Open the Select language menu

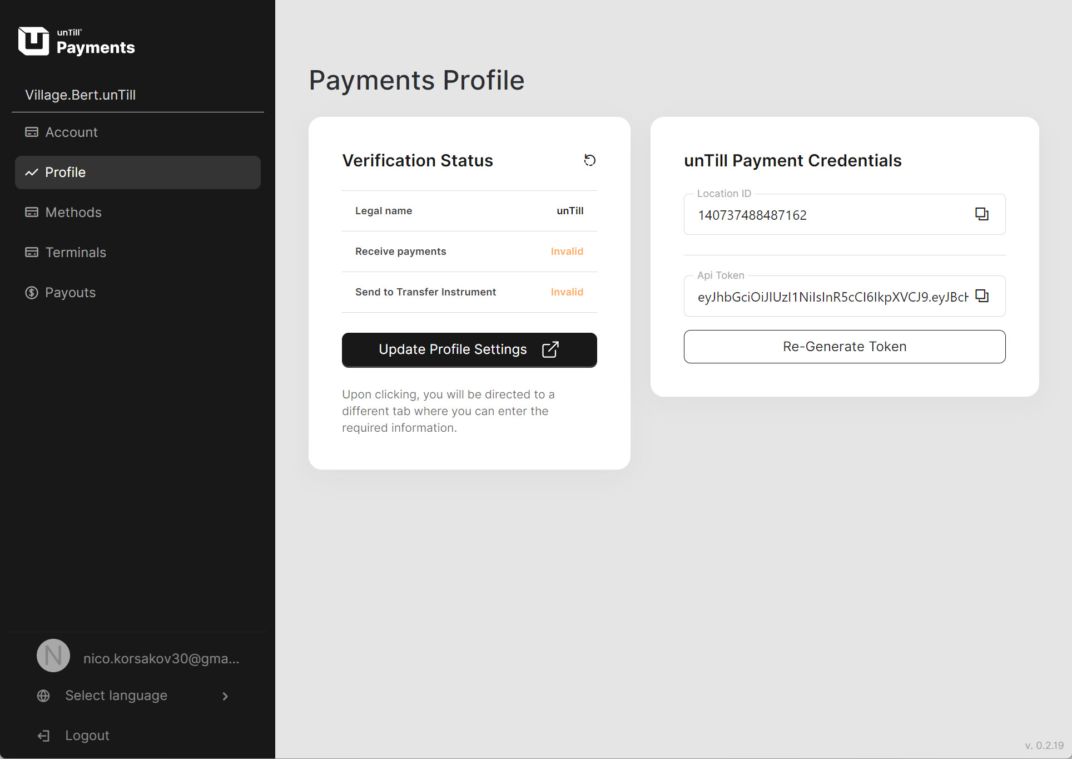(116, 696)
